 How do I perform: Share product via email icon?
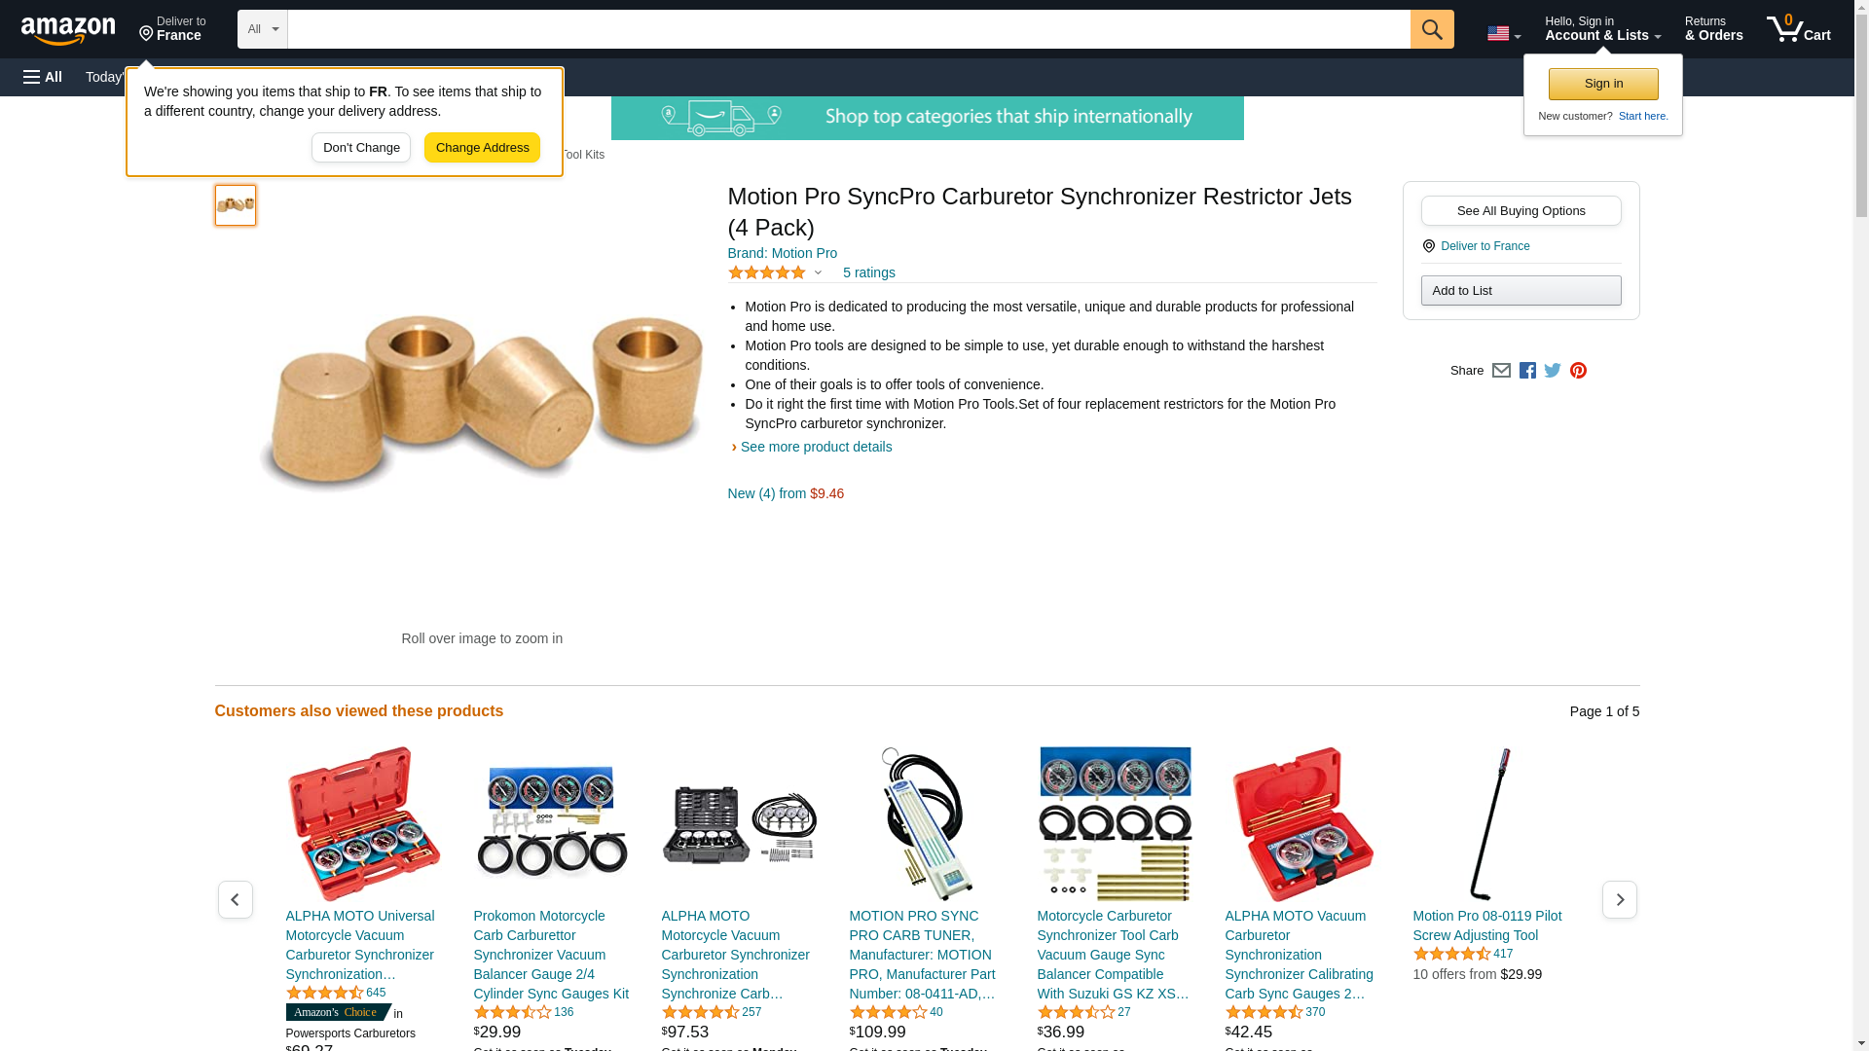coord(1501,371)
